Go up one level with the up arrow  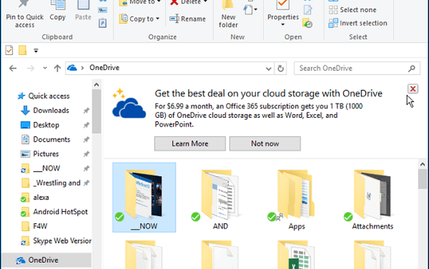coord(57,68)
